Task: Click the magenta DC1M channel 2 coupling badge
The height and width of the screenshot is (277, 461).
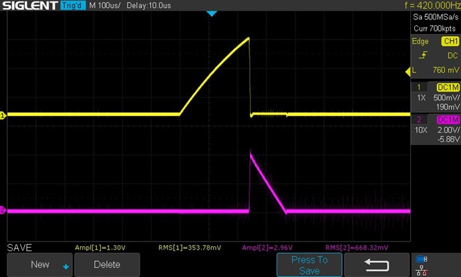Action: (x=448, y=120)
